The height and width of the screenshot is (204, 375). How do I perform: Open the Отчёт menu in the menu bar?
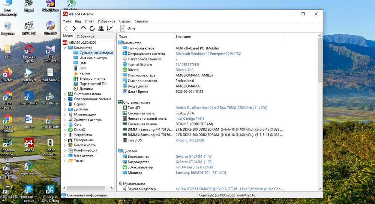(x=89, y=21)
